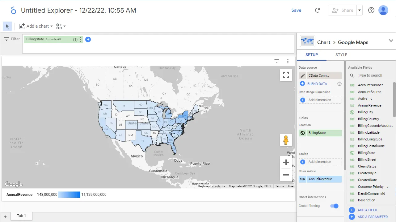
Task: Click the AnnualRevenue color gradient legend
Action: 69,194
